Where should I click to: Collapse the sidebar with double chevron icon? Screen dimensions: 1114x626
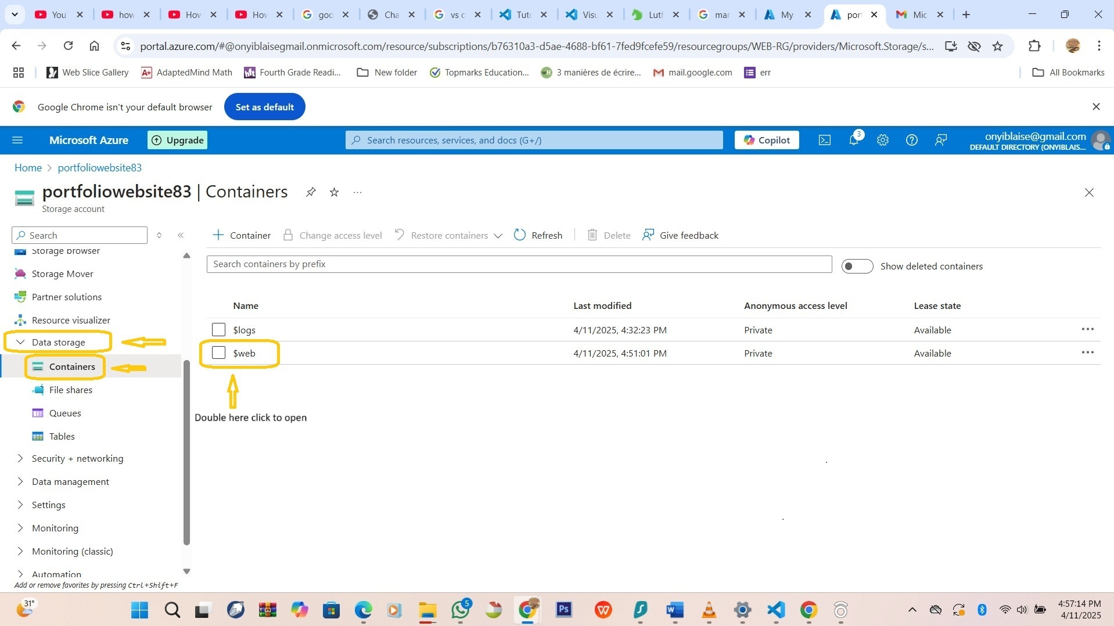click(x=181, y=235)
